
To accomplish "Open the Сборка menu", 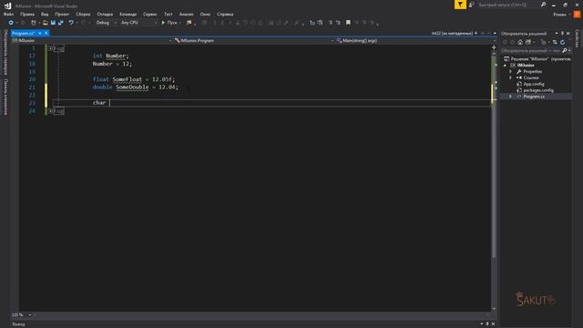I will 83,15.
